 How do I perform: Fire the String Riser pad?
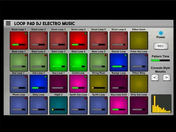(x=99, y=84)
